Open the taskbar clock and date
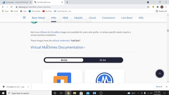Screen dimensions: 169x95 coord(157,93)
